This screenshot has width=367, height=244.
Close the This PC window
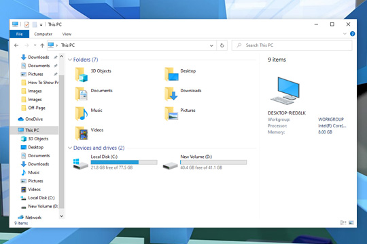click(x=348, y=24)
